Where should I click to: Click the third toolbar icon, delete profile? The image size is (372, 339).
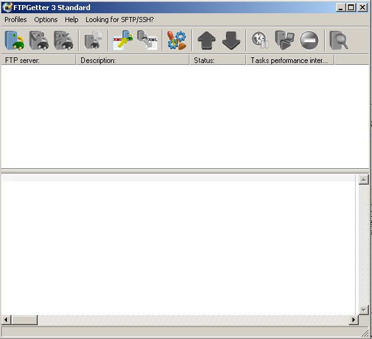64,40
